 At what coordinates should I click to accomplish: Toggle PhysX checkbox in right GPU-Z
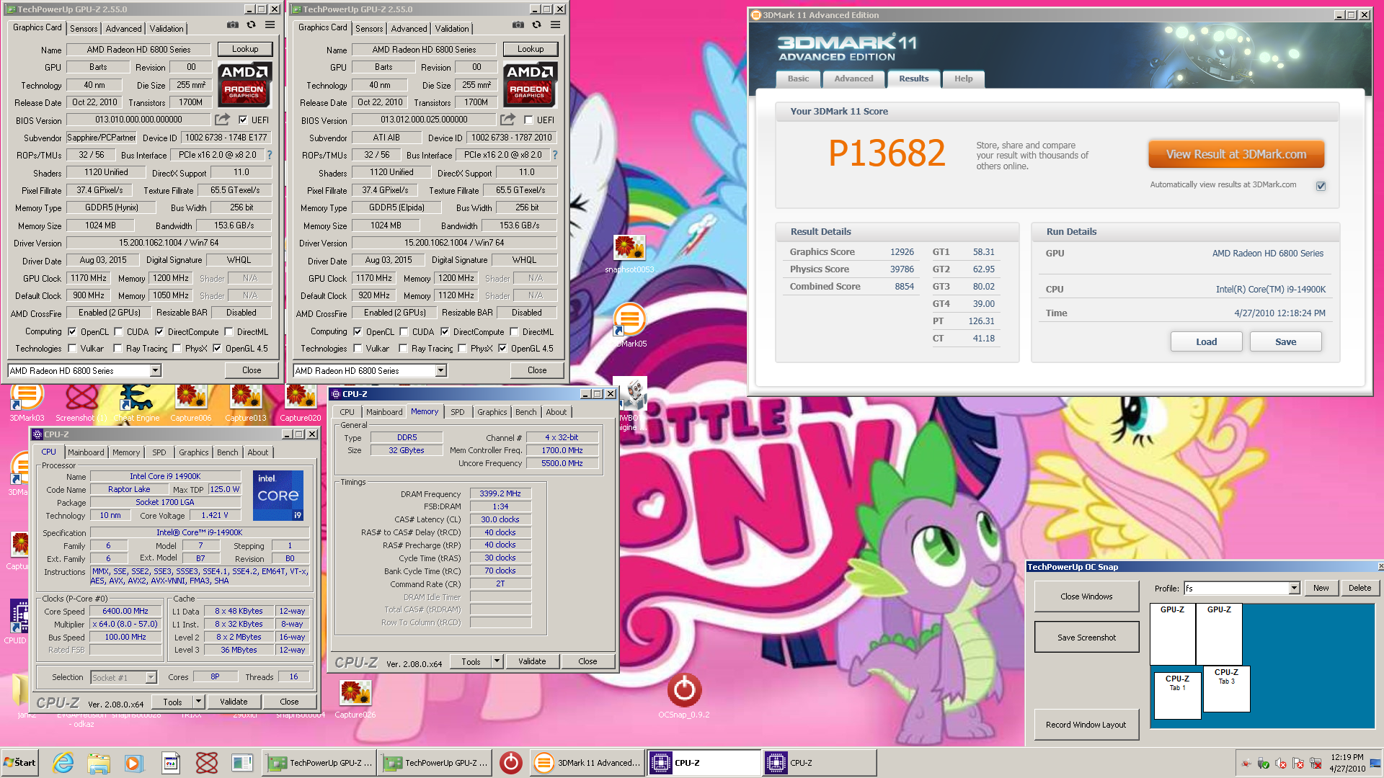tap(462, 349)
